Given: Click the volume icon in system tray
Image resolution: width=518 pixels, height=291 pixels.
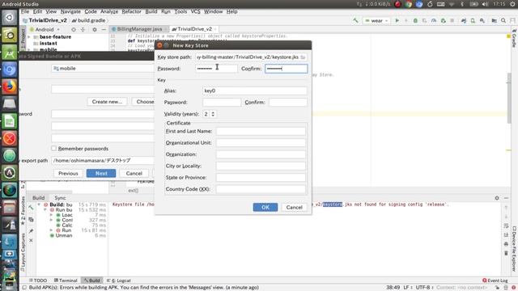Looking at the screenshot, I should 486,4.
